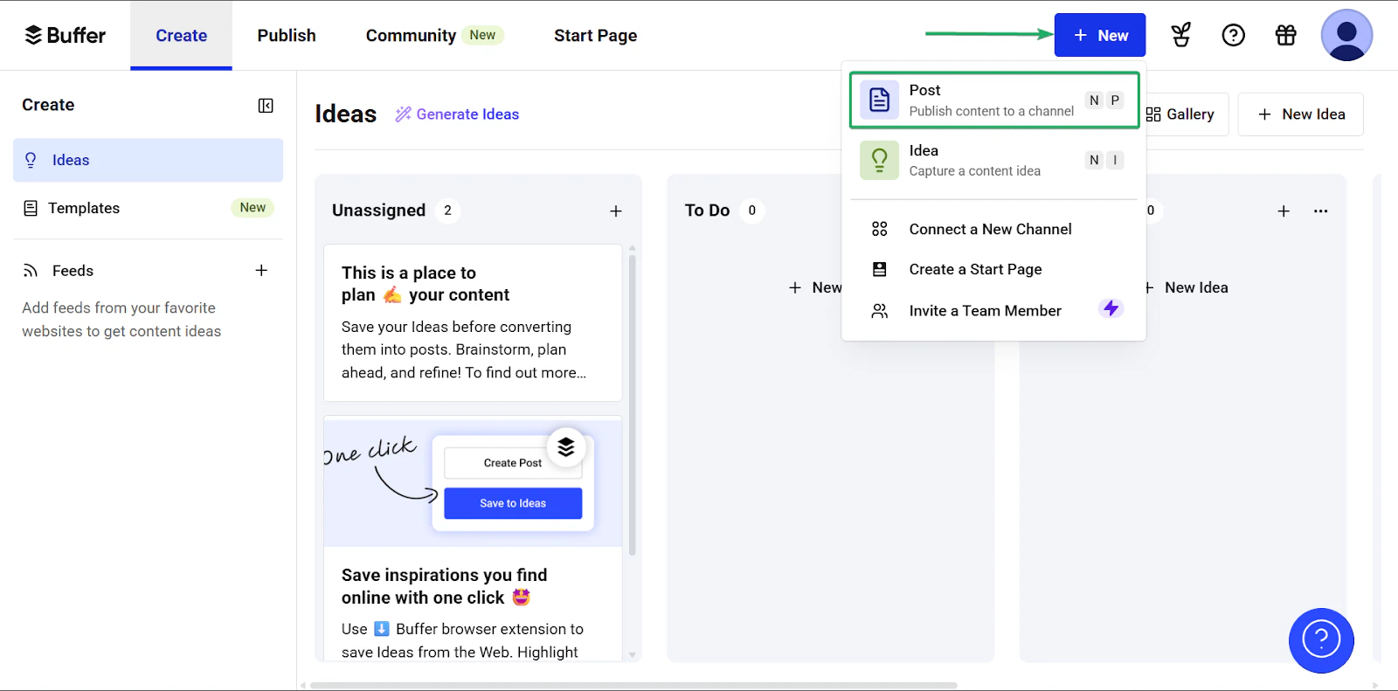Click the Feeds sidebar item
1398x691 pixels.
[73, 271]
